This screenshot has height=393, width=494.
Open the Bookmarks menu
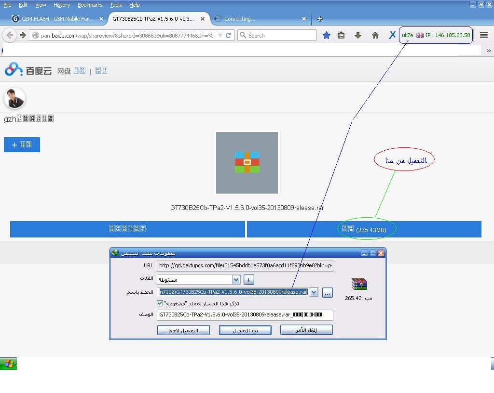coord(90,5)
